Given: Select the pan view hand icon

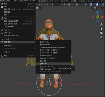Looking at the screenshot, I should pyautogui.click(x=101, y=29).
